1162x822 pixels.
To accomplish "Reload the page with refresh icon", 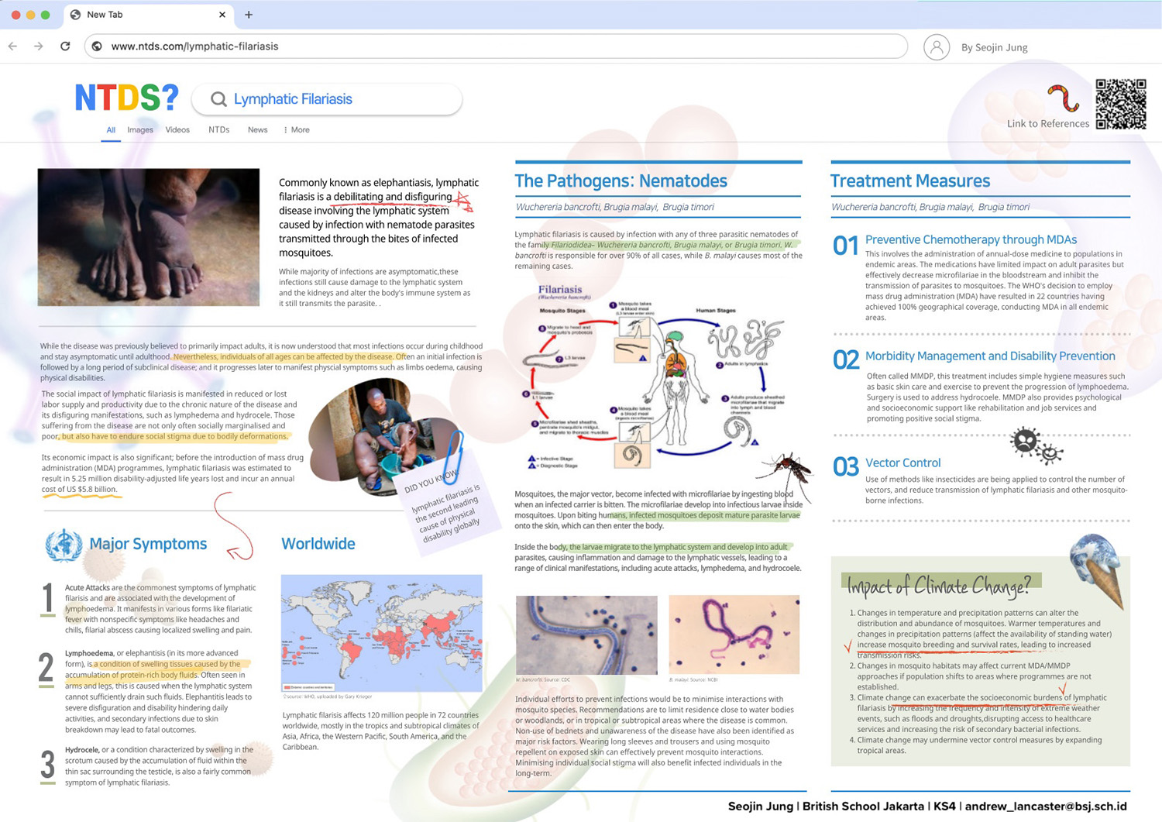I will tap(65, 46).
